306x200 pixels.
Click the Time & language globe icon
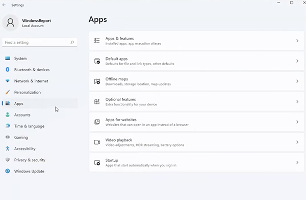click(x=8, y=126)
